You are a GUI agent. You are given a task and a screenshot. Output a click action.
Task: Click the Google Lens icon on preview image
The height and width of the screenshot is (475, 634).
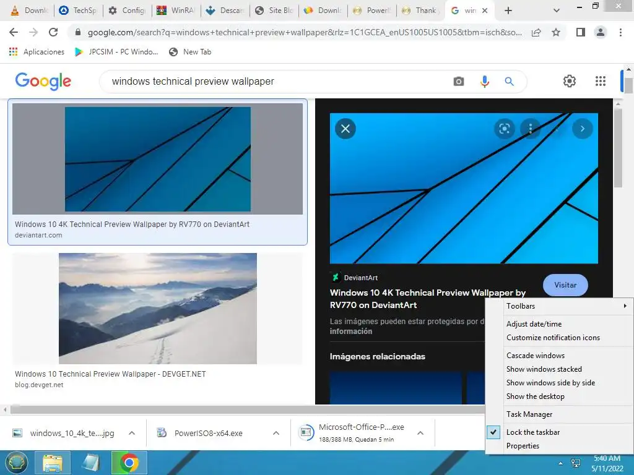504,129
